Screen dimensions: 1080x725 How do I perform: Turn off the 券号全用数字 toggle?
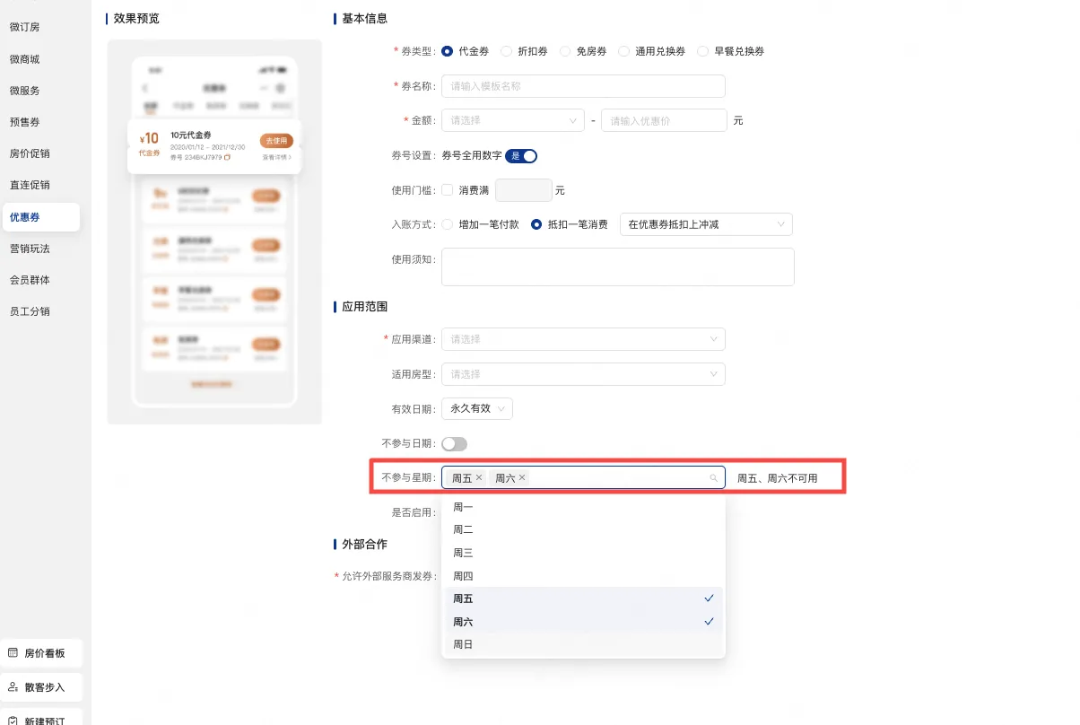point(520,154)
